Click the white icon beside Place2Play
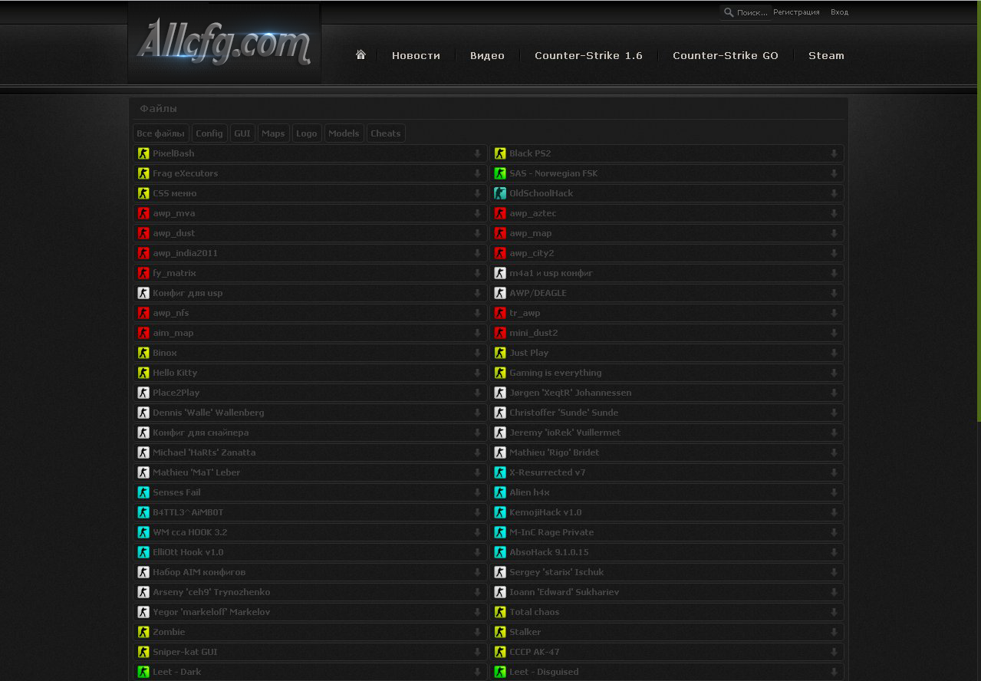 [143, 393]
